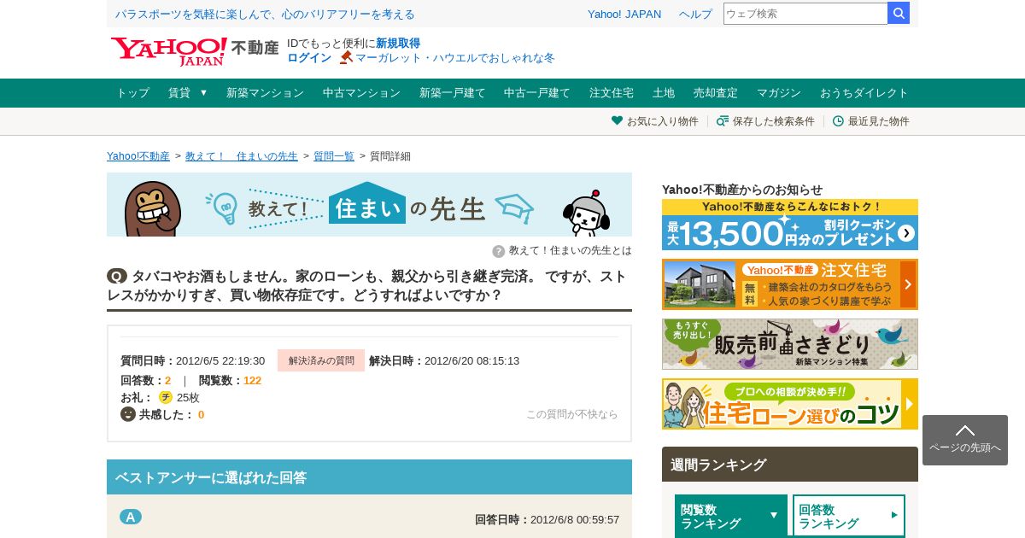Click the robot dog mascot in banner

point(585,213)
